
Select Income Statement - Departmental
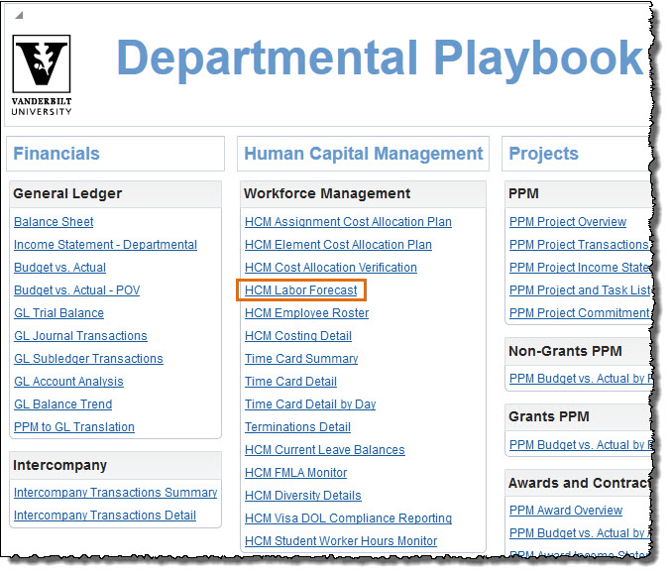click(105, 245)
